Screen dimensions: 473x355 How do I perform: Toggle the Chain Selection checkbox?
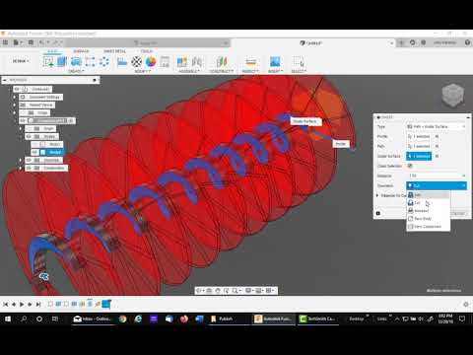coord(410,166)
